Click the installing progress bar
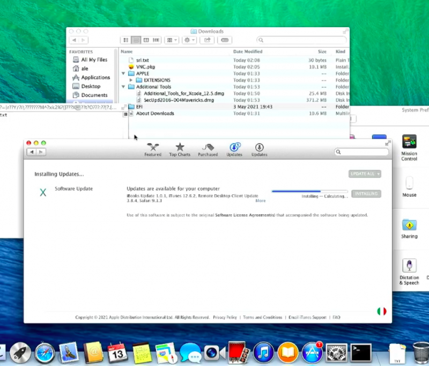The width and height of the screenshot is (429, 366). tap(309, 191)
